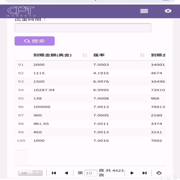Screen dimensions: 180x180
Task: Select cell with amount 100000
Action: (42, 107)
